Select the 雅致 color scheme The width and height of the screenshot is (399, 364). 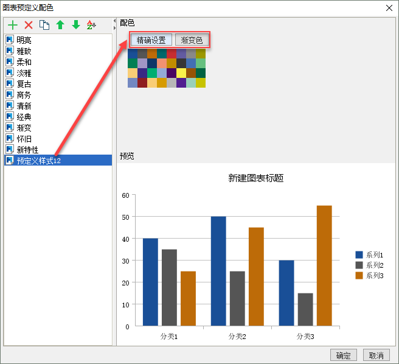click(58, 51)
